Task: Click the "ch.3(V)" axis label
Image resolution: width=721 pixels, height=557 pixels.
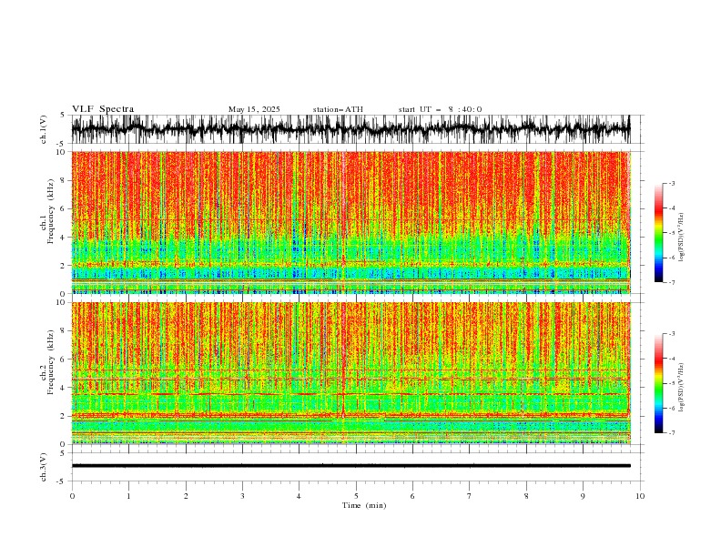Action: pos(44,467)
